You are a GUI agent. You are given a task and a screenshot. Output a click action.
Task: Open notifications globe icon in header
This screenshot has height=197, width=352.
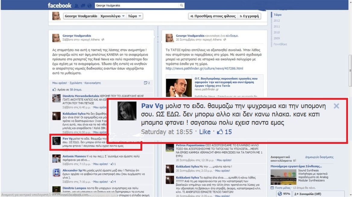[x=89, y=6]
